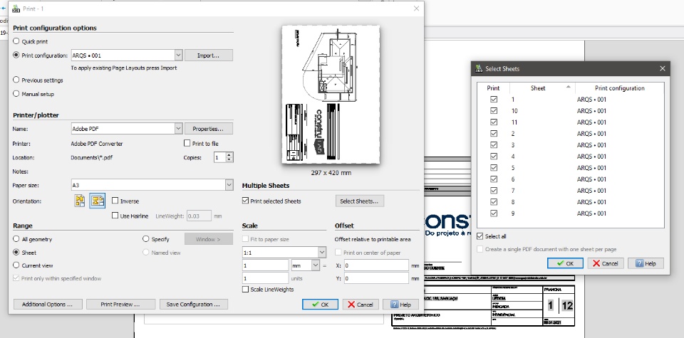The height and width of the screenshot is (338, 684).
Task: Click the Print column header
Action: [493, 88]
